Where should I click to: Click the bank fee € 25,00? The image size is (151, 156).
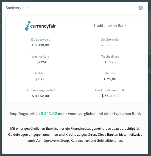[x=110, y=79]
